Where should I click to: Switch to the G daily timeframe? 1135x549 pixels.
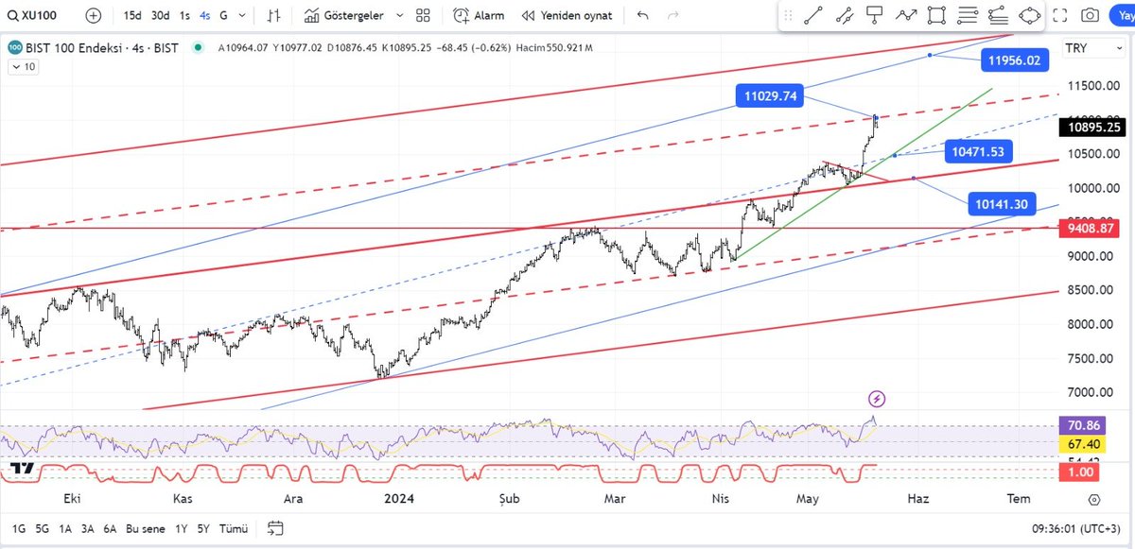(223, 15)
